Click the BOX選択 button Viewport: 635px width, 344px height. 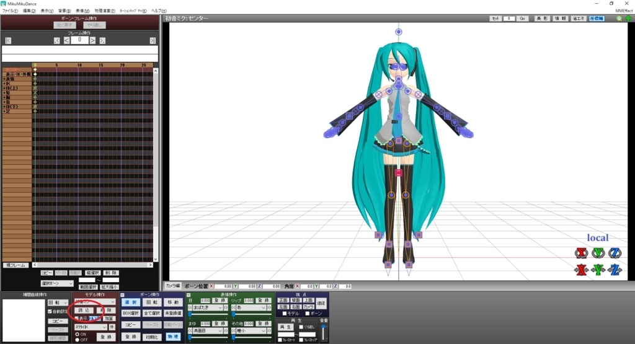[x=131, y=313]
